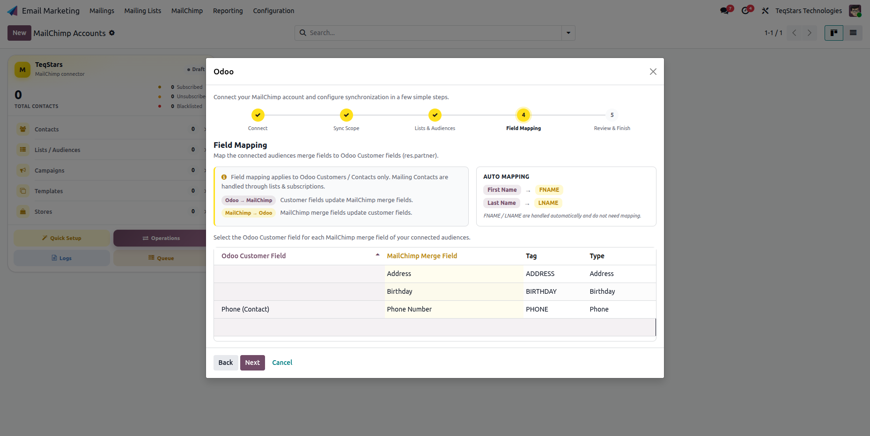The height and width of the screenshot is (436, 870).
Task: Click the Email Marketing app title
Action: point(51,11)
